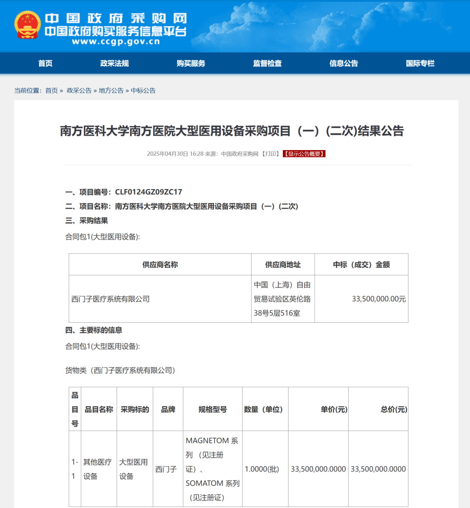Click the MAGNETOM 系列 specification cell
Viewport: 470px width, 508px height.
coord(213,469)
